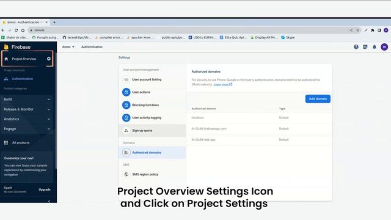
Task: Open the Elite Quiz Api bookmark
Action: point(233,37)
